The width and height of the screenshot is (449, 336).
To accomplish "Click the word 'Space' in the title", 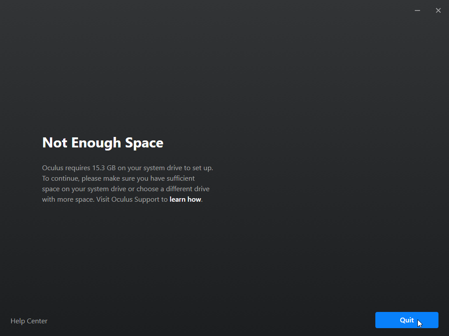I will (144, 143).
